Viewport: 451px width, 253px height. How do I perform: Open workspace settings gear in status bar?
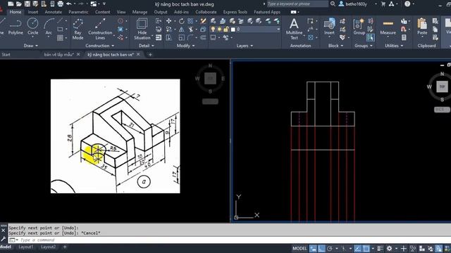[389, 248]
